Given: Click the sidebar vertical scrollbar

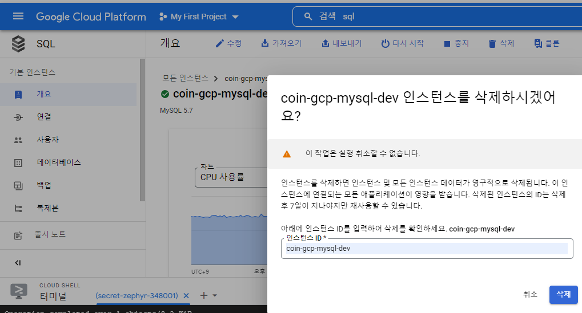Looking at the screenshot, I should [143, 129].
